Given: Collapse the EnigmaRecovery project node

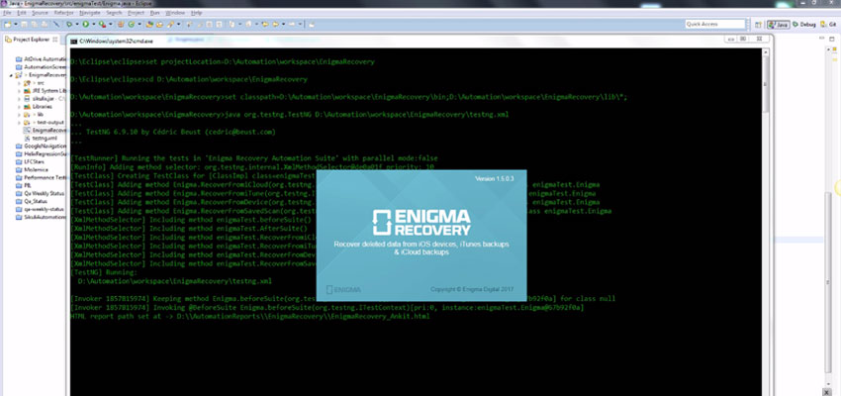Looking at the screenshot, I should pos(11,75).
